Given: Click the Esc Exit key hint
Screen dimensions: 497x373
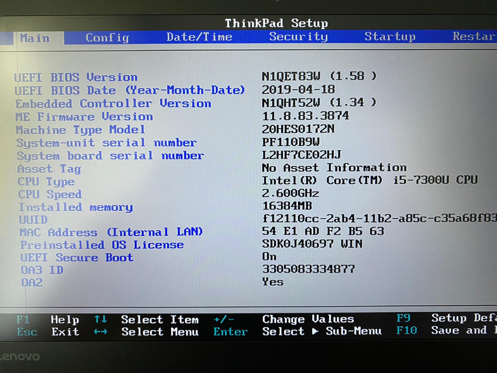Looking at the screenshot, I should (48, 332).
